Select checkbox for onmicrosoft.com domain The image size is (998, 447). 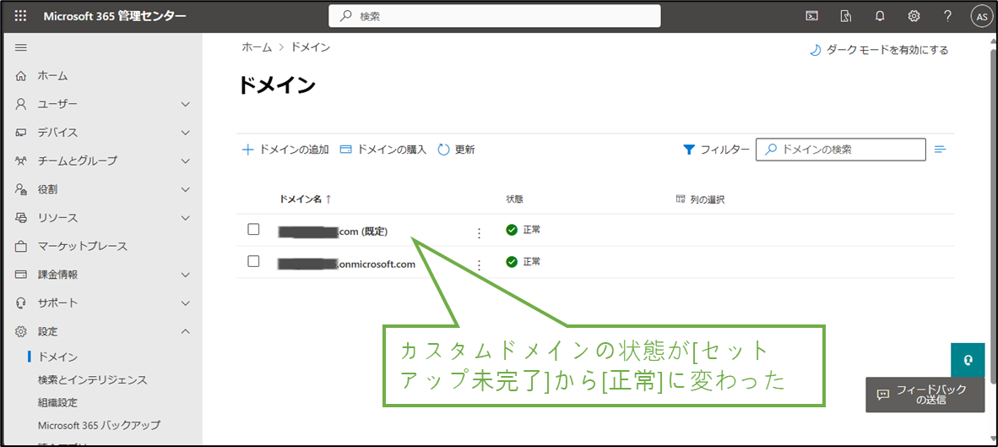[253, 261]
